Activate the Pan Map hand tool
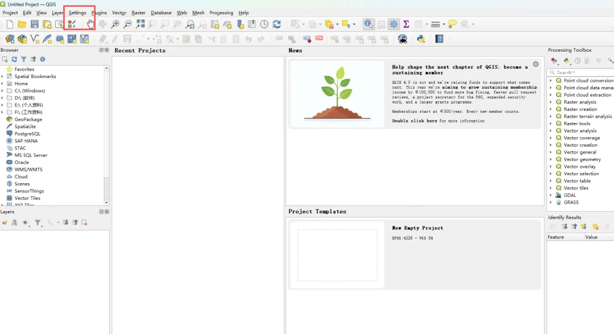 coord(90,24)
